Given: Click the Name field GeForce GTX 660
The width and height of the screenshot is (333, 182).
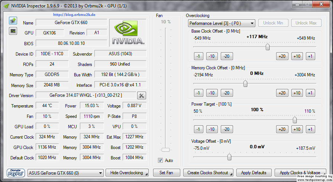Looking at the screenshot, I should [71, 23].
